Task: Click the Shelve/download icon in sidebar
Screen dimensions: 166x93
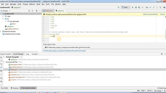Action: pos(1,74)
